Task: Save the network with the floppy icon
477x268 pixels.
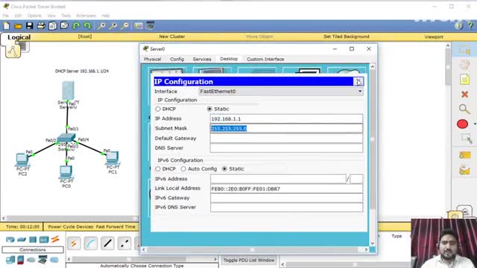Action: (x=30, y=26)
